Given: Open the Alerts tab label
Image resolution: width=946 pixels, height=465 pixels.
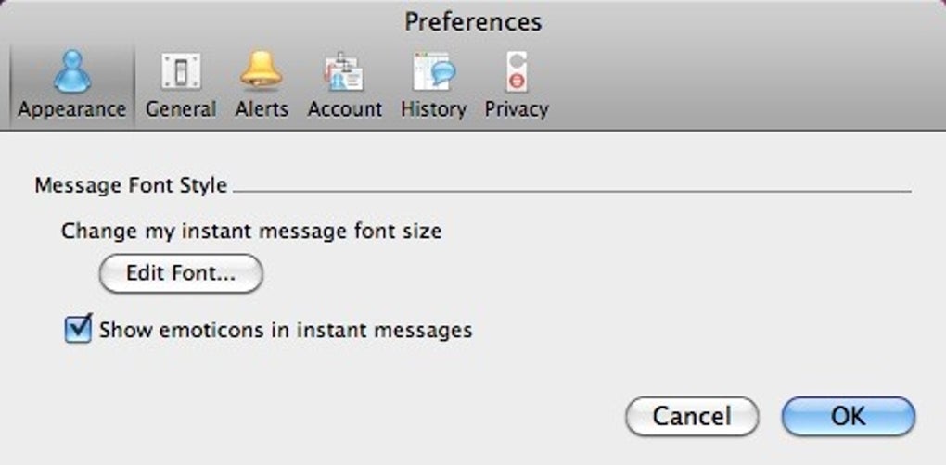Looking at the screenshot, I should 262,109.
